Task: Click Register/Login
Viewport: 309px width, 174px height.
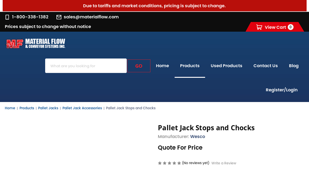Action: (282, 90)
